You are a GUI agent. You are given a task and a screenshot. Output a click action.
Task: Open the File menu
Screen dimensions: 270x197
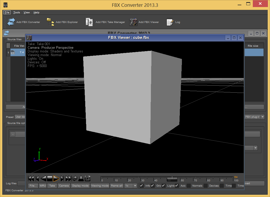coord(7,13)
